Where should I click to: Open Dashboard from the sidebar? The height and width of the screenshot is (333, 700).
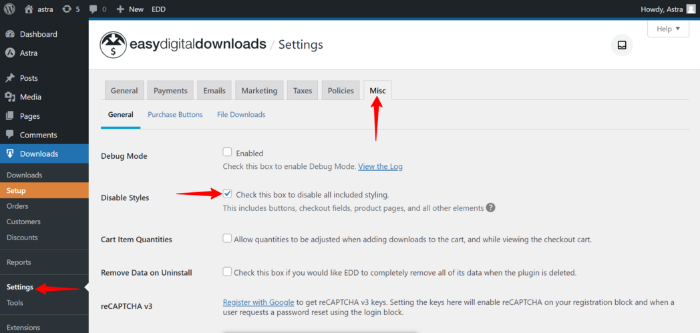[38, 34]
